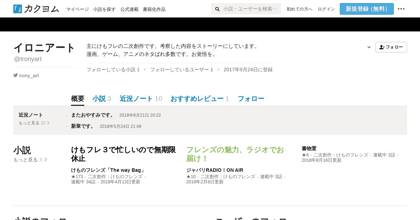
Task: Open 書籍化作品 in the header
Action: coord(154,9)
